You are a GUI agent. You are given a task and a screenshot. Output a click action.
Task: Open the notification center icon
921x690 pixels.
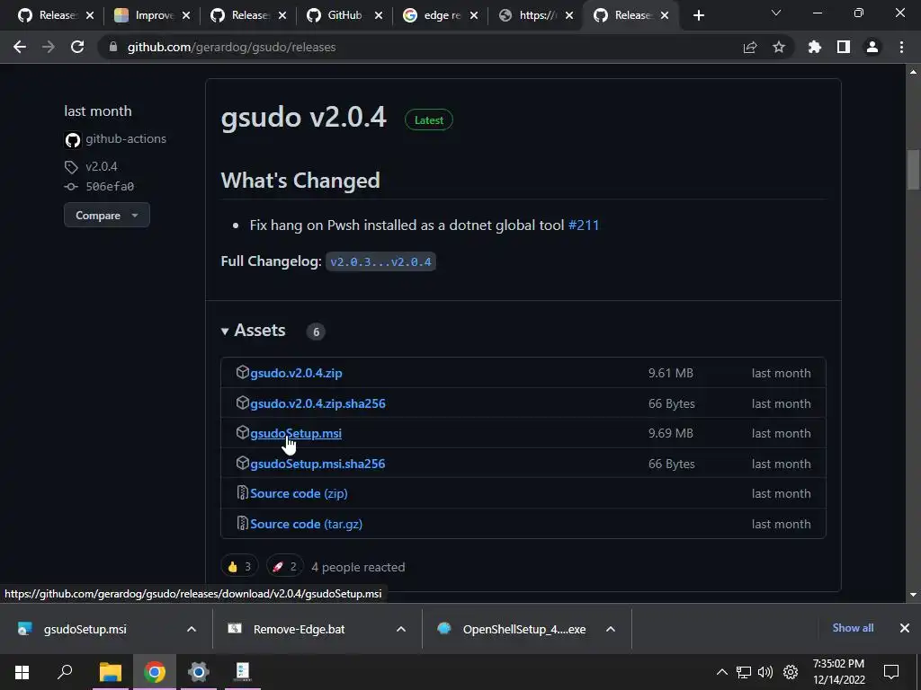tap(891, 672)
